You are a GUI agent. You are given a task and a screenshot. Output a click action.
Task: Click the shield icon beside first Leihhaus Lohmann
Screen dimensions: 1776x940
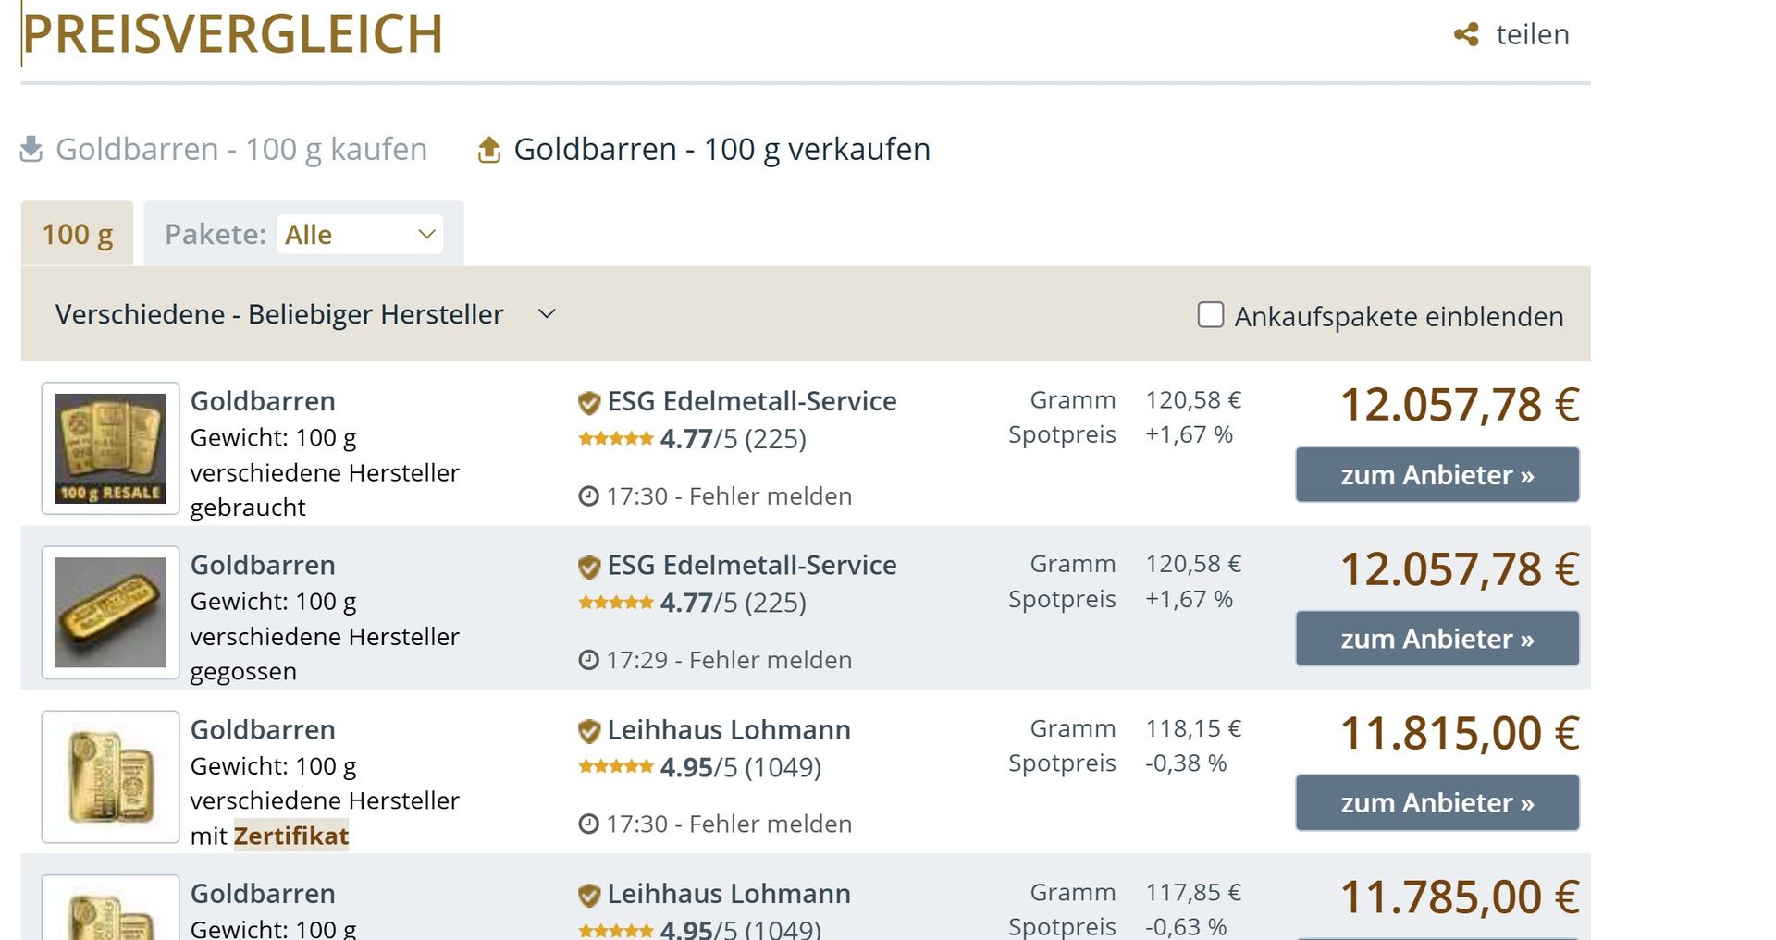click(x=589, y=731)
